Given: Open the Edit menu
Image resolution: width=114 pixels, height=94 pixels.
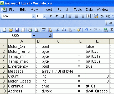Looking at the screenshot, I should pyautogui.click(x=23, y=10).
